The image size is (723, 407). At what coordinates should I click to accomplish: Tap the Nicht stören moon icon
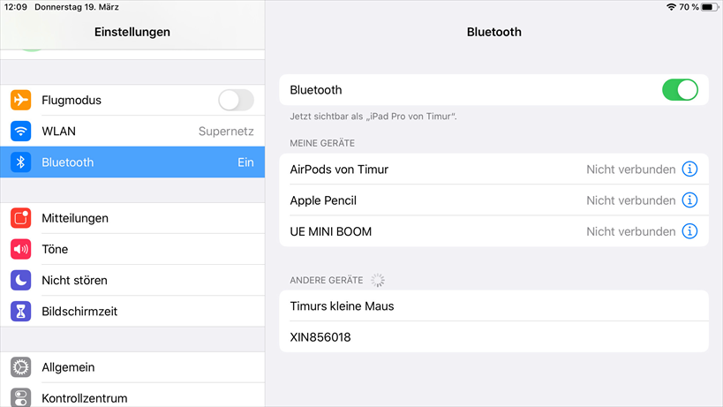(21, 280)
